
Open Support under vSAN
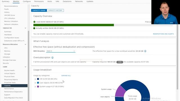7,95
